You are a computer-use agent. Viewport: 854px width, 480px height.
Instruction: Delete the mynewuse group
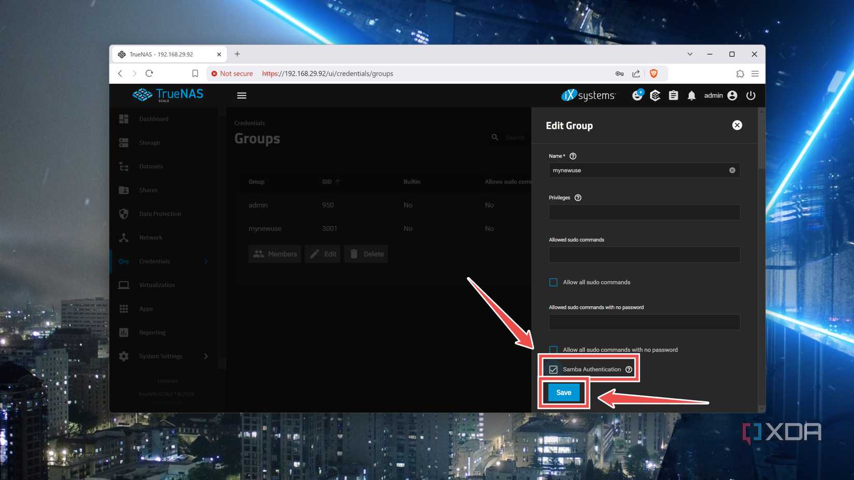click(366, 254)
